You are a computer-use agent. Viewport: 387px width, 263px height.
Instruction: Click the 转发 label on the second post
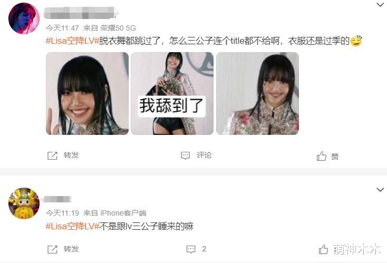[71, 249]
